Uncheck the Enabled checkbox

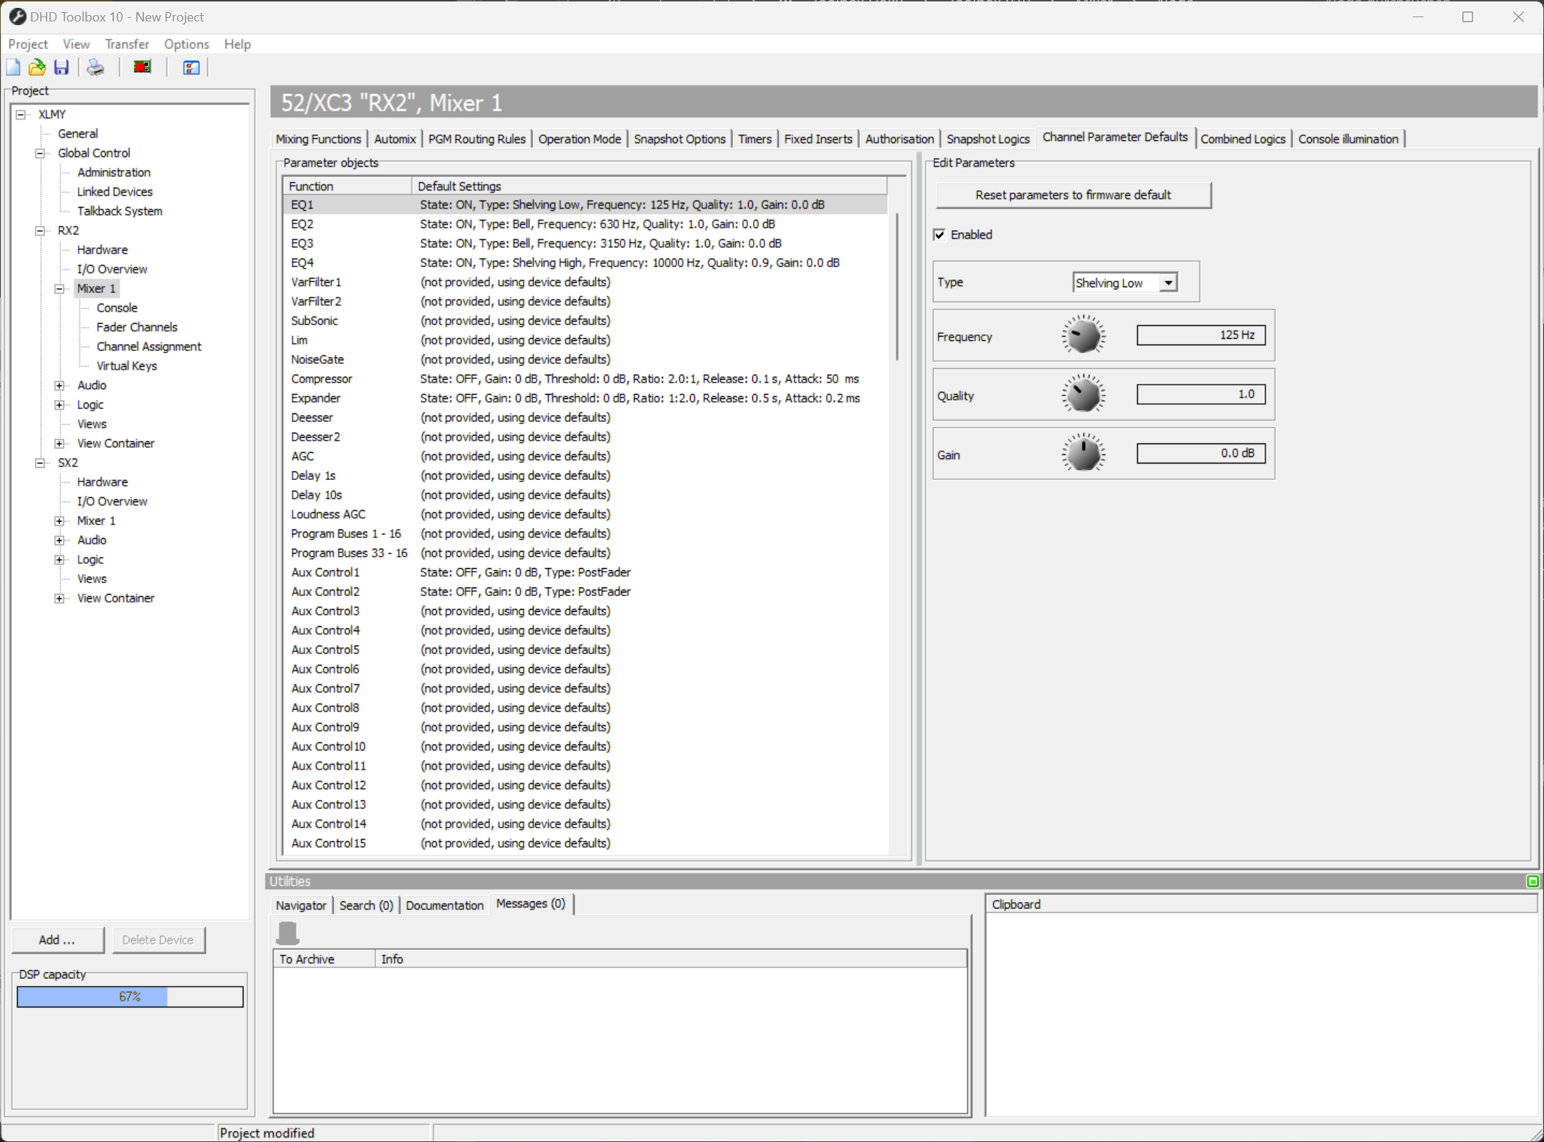click(x=939, y=234)
